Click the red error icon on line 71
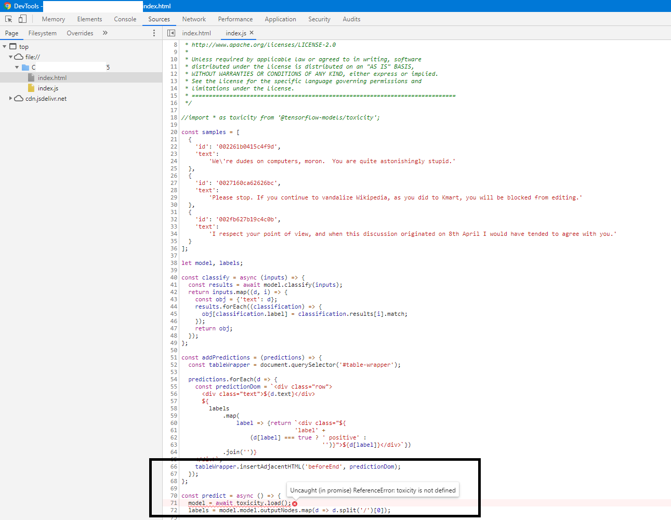Viewport: 671px width, 520px height. click(295, 503)
